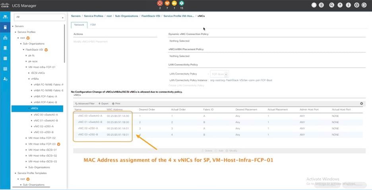This screenshot has width=372, height=190.
Task: Click Export button above vNICs table
Action: coord(103,104)
